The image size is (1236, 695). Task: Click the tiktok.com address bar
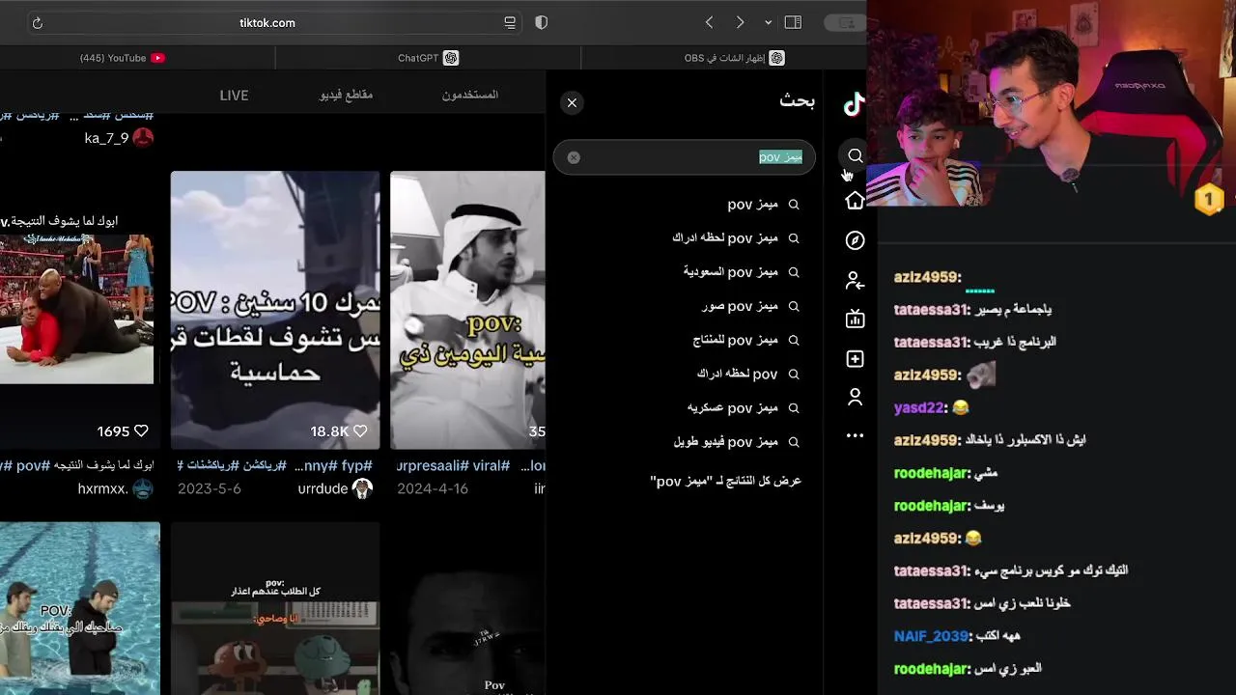[x=267, y=22]
